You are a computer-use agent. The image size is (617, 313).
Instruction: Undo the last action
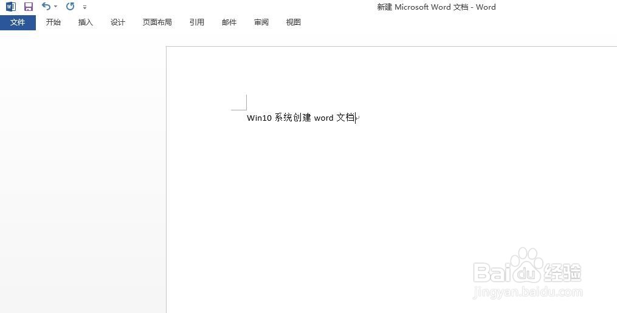(46, 6)
